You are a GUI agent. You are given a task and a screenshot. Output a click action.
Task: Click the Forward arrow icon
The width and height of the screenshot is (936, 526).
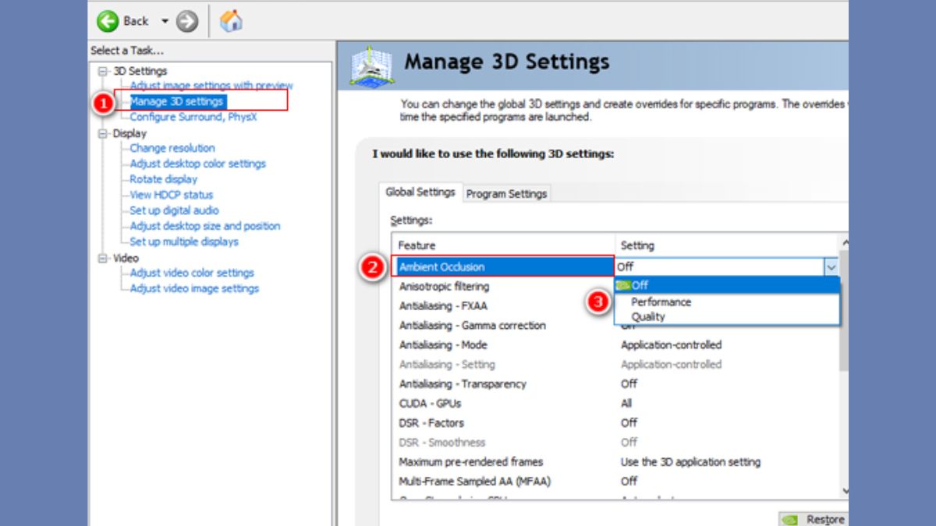tap(187, 21)
